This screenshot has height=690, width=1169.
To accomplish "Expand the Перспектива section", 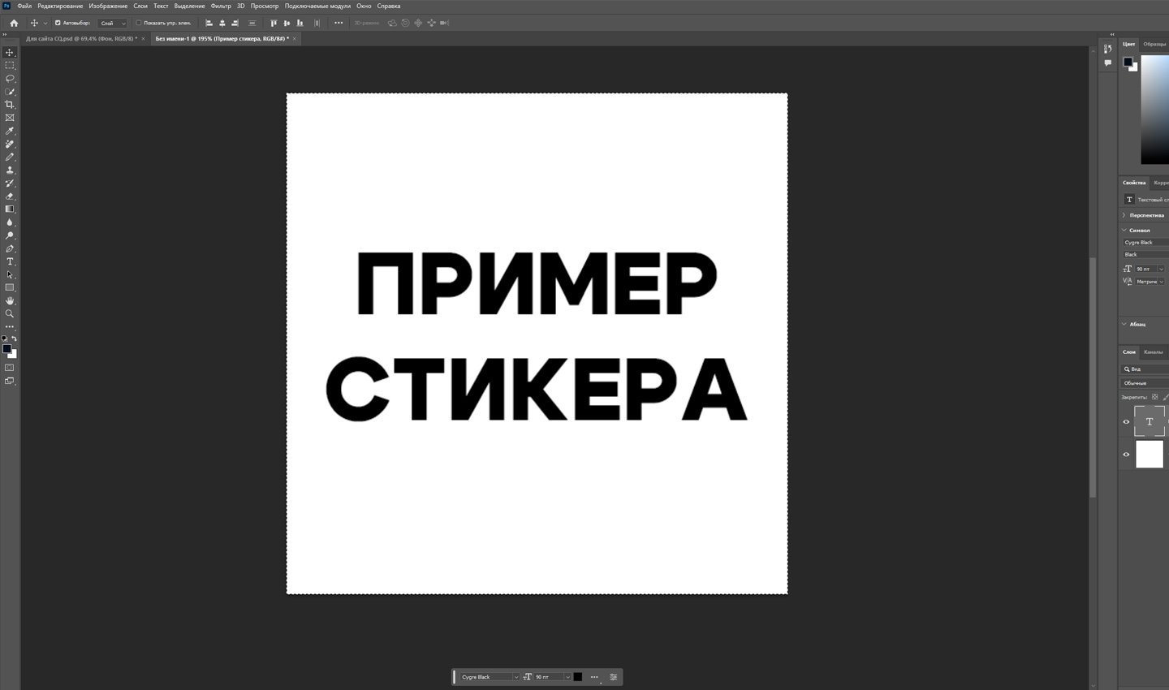I will pos(1124,215).
